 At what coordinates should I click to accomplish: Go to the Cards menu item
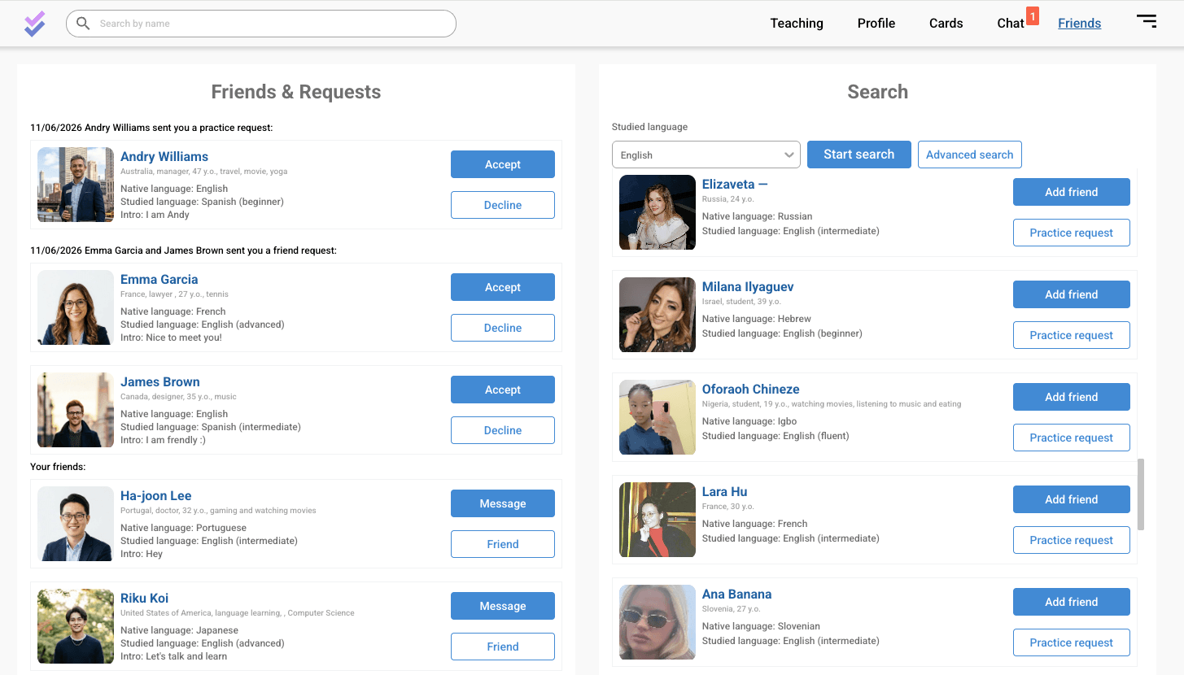(946, 24)
